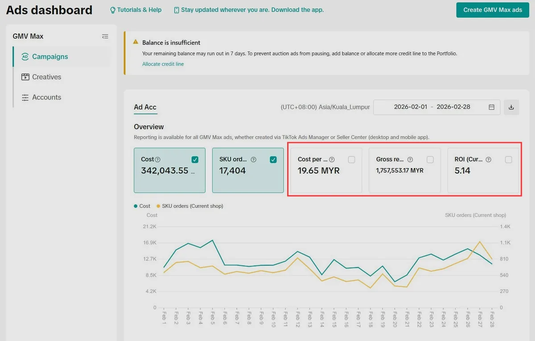The width and height of the screenshot is (535, 341).
Task: Click the end date 2026-02-28 field
Action: (453, 107)
